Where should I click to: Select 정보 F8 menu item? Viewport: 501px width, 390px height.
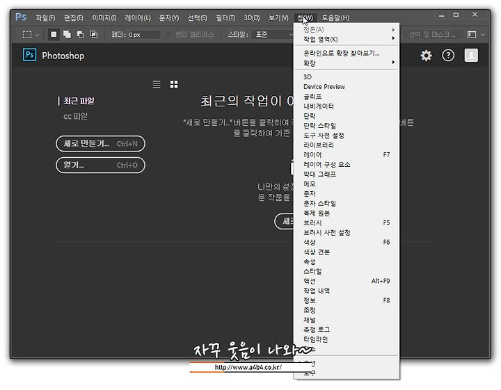346,300
